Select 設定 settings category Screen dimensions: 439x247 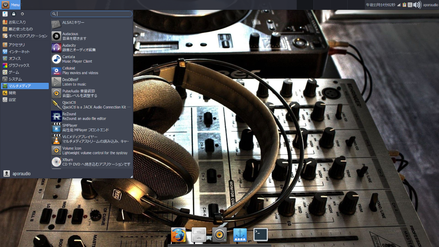click(x=25, y=99)
